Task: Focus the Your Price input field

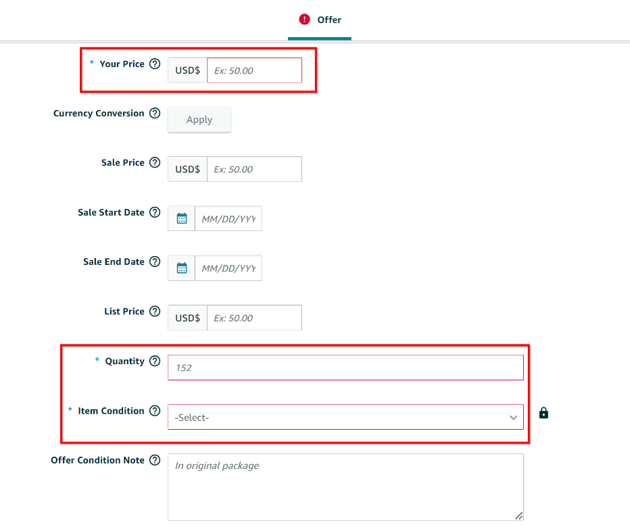Action: point(254,70)
